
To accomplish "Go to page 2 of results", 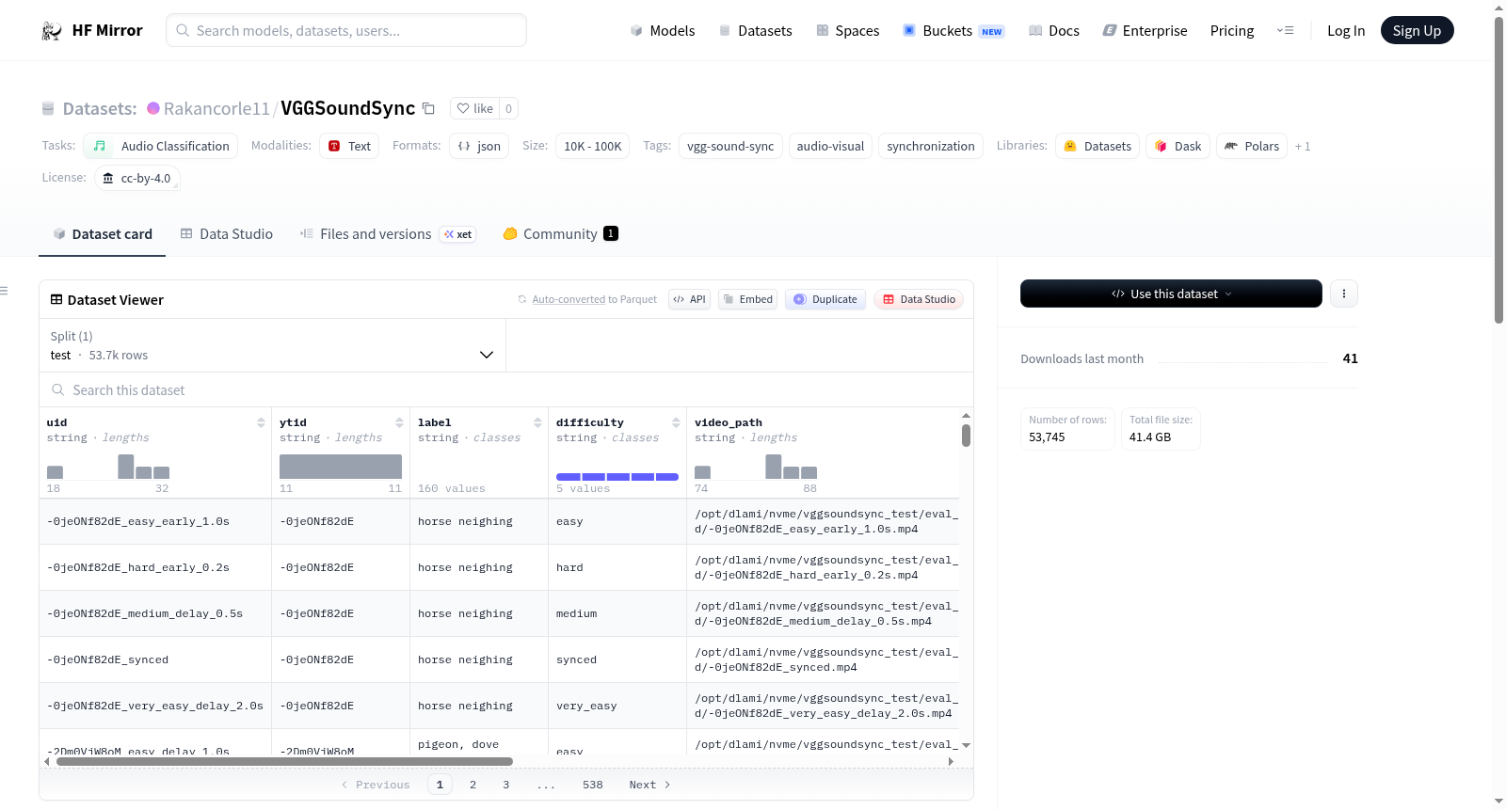I will point(473,785).
